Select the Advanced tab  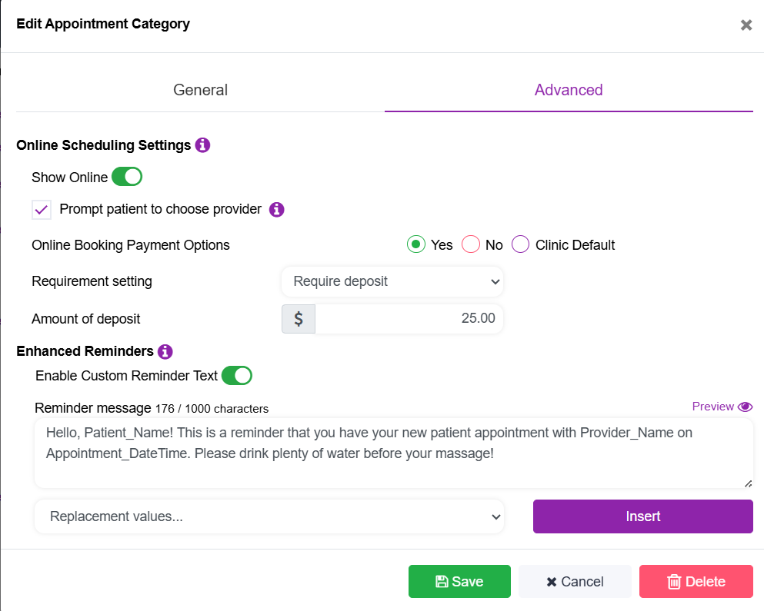tap(569, 90)
